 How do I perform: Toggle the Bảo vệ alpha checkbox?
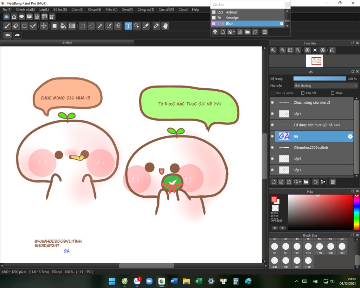click(273, 93)
